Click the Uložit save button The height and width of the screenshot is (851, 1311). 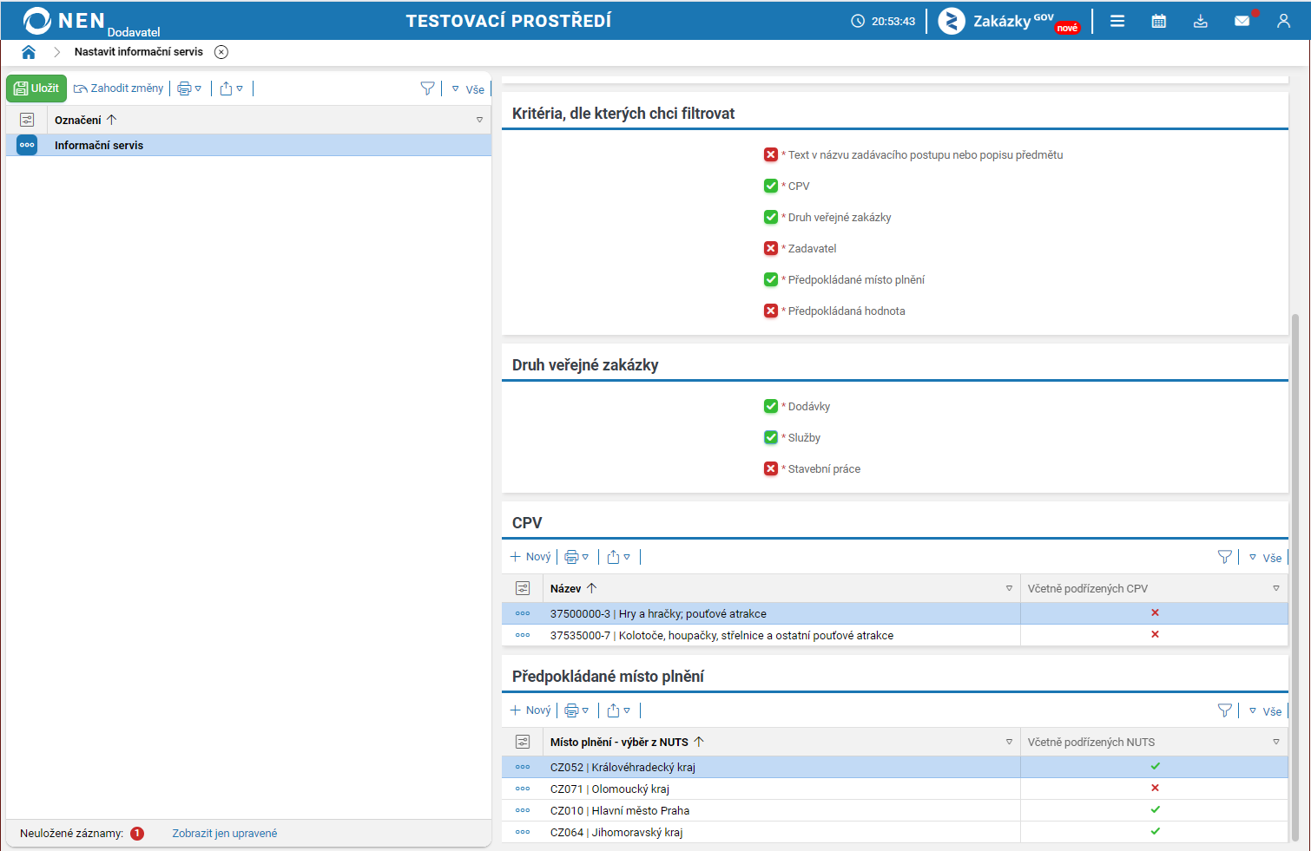[x=36, y=88]
